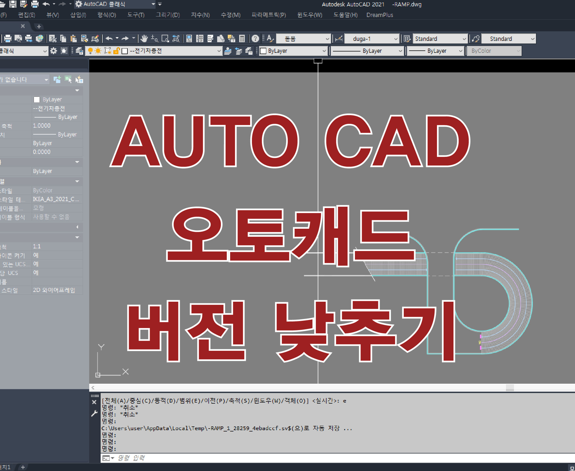Open the Standard multileader style dropdown
Image resolution: width=575 pixels, height=471 pixels.
(x=509, y=39)
